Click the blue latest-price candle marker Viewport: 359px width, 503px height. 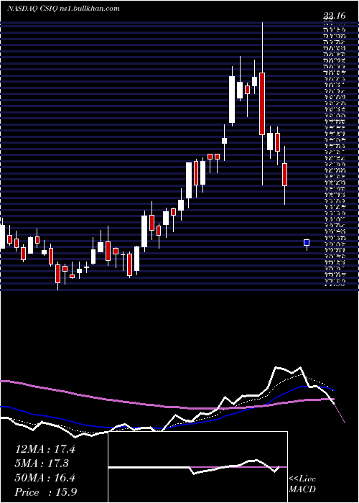[x=307, y=243]
